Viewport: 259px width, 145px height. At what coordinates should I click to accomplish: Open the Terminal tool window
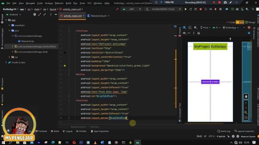41,131
